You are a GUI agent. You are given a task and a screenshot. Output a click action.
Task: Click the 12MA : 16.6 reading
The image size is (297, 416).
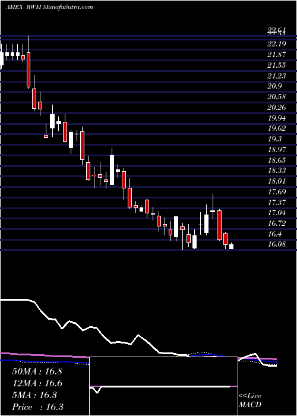[x=37, y=383]
